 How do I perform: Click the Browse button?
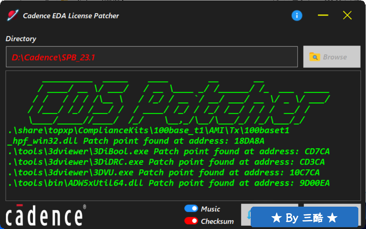pyautogui.click(x=332, y=57)
